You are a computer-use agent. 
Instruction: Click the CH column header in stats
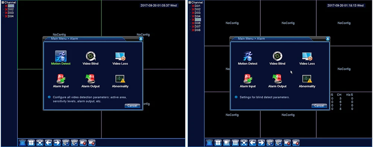339,95
